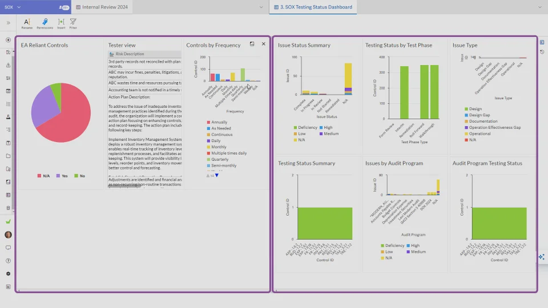Open the chat comments sidebar icon
The image size is (548, 308).
(x=8, y=248)
